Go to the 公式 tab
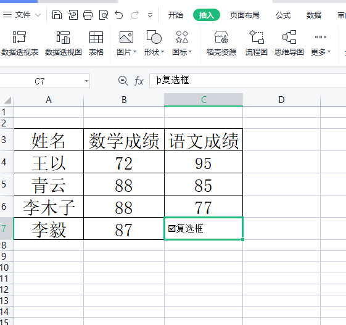 [283, 15]
